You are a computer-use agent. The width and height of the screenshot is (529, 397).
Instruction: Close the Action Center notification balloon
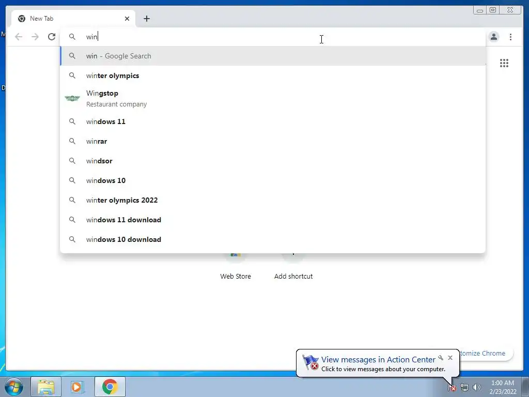450,358
